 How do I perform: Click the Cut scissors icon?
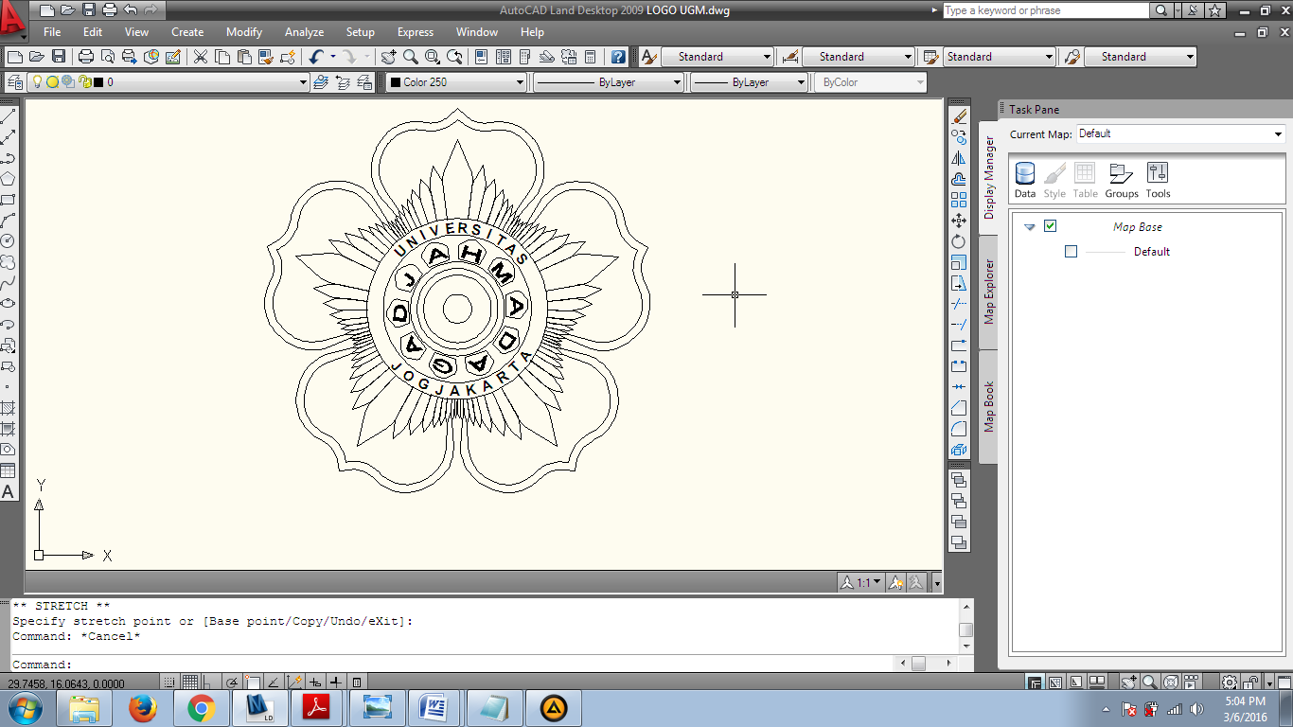(x=201, y=57)
